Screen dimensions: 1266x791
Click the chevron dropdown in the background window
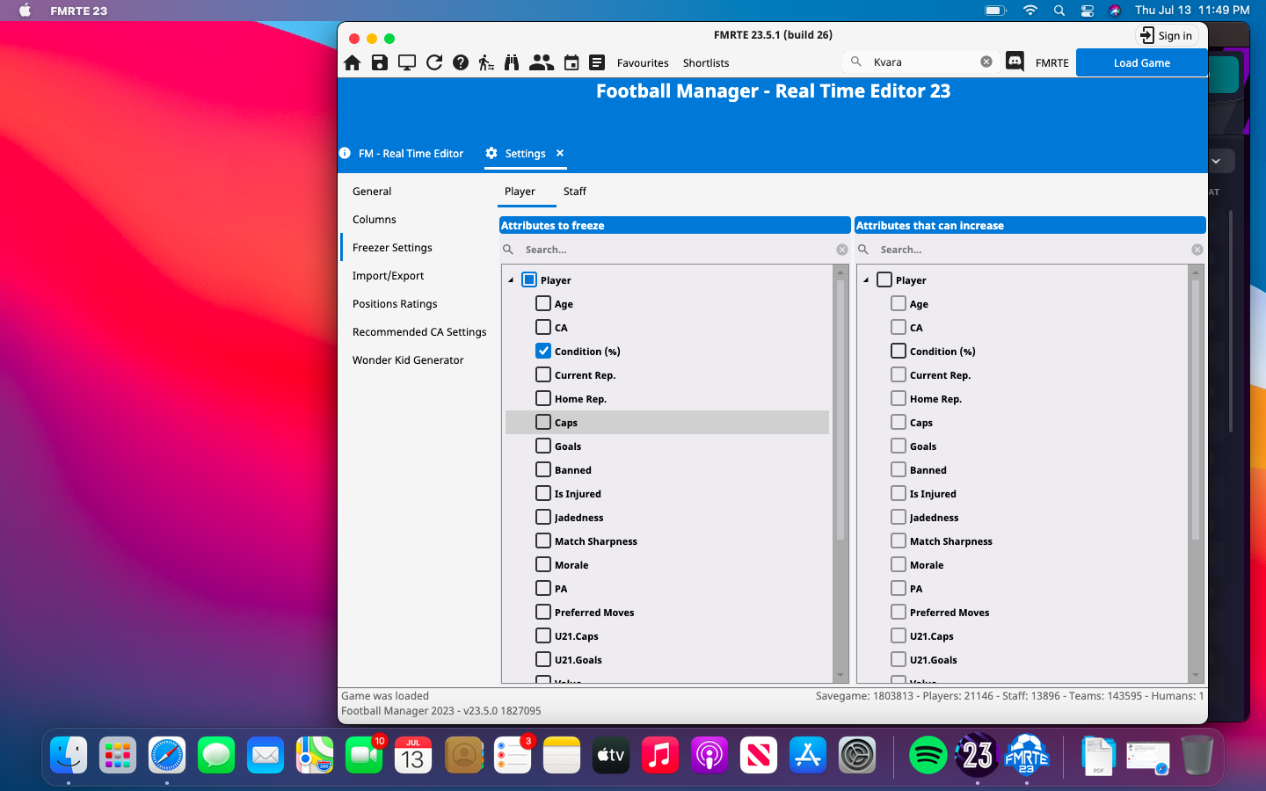pos(1216,161)
